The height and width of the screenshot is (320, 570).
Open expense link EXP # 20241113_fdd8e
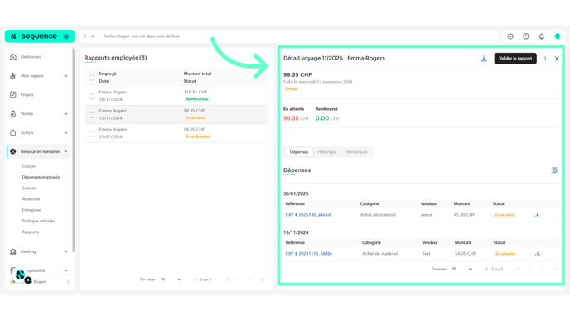pyautogui.click(x=309, y=254)
